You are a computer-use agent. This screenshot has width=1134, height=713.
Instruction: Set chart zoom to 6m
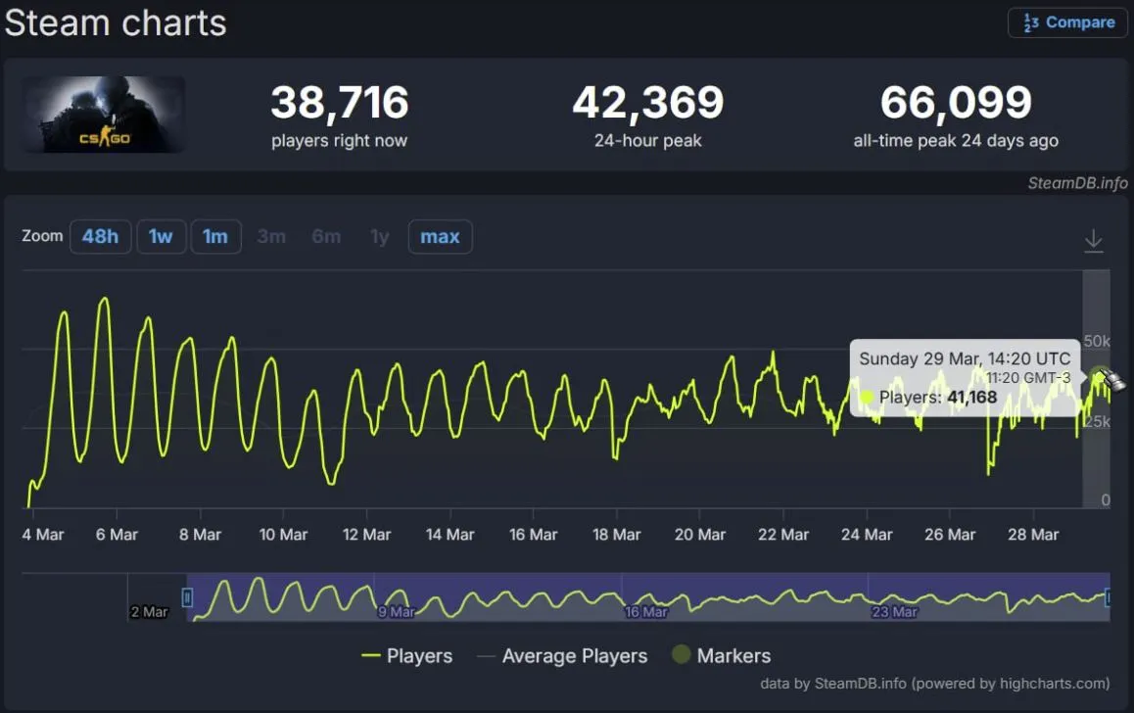(326, 236)
